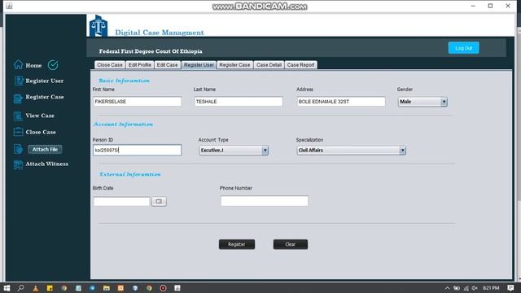Image resolution: width=521 pixels, height=293 pixels.
Task: Switch to the Register Case tab
Action: click(x=234, y=65)
